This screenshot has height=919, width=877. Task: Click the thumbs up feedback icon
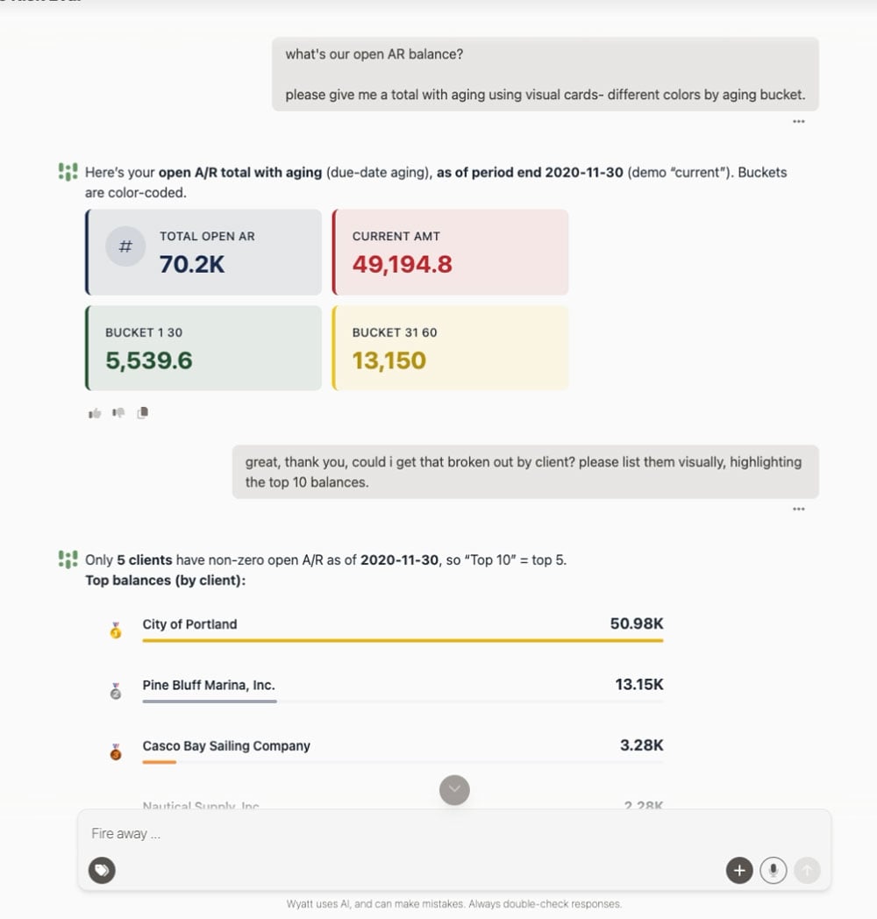click(95, 413)
